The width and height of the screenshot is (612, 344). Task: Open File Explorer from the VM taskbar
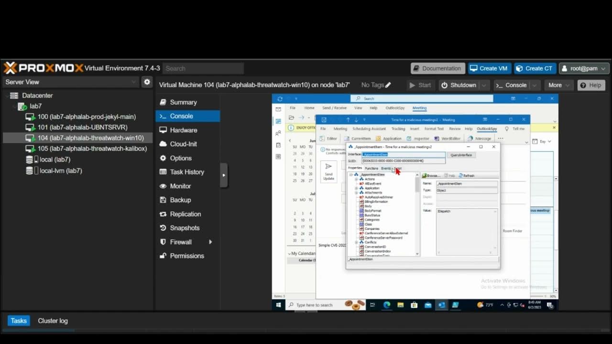tap(401, 305)
